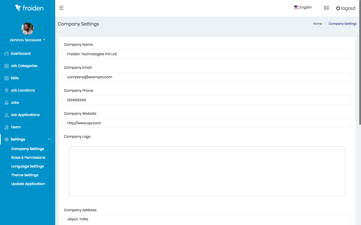Click the hamburger menu icon to toggle sidebar

pyautogui.click(x=61, y=8)
